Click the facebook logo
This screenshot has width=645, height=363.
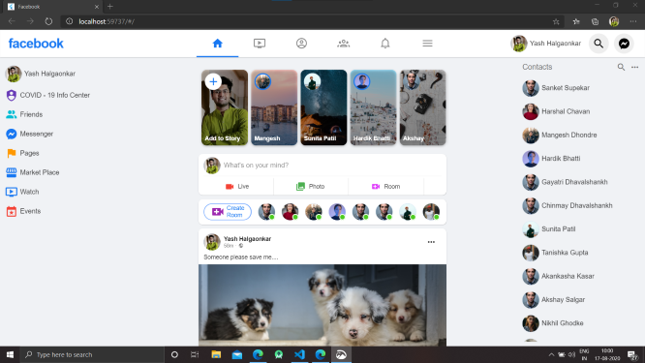tap(36, 44)
